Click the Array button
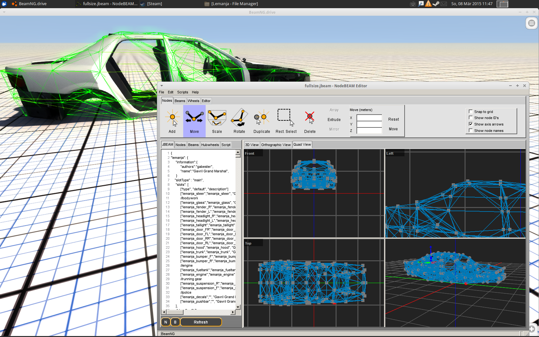Image resolution: width=539 pixels, height=337 pixels. [334, 110]
